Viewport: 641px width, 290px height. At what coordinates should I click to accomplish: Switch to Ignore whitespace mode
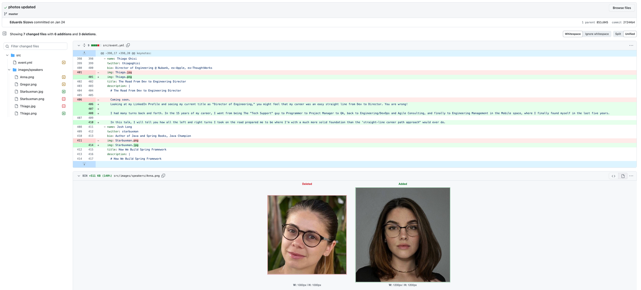click(597, 34)
